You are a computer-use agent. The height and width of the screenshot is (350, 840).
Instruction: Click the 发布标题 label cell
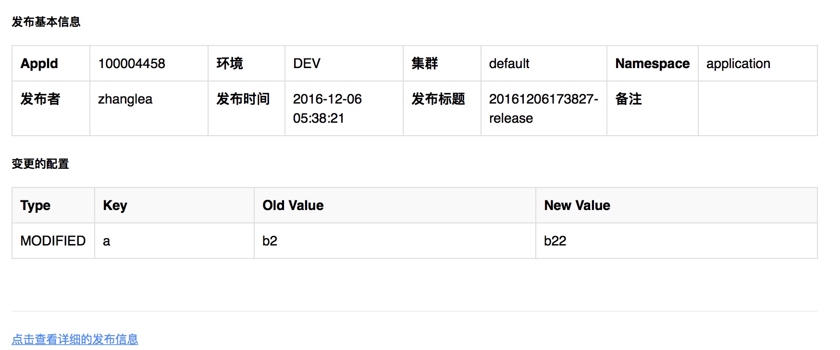438,99
